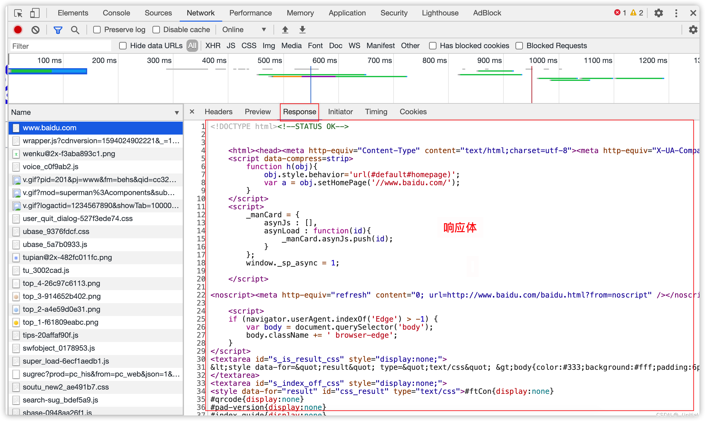Open the Lighthouse panel
Screen dimensions: 705x421
coord(440,13)
